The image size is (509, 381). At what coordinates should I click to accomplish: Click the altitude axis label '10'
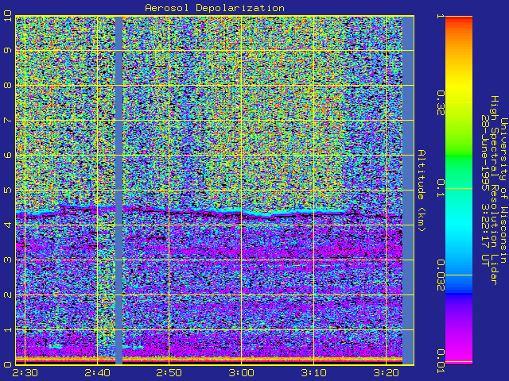[7, 16]
